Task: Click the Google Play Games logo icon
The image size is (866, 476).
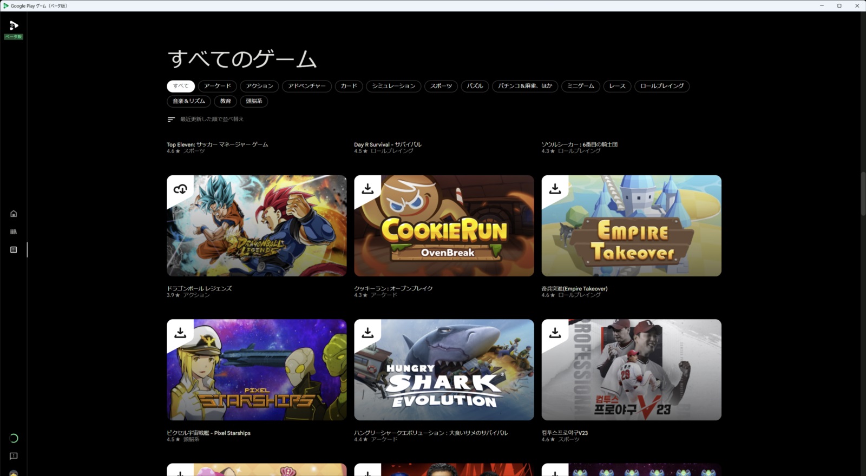Action: (14, 25)
